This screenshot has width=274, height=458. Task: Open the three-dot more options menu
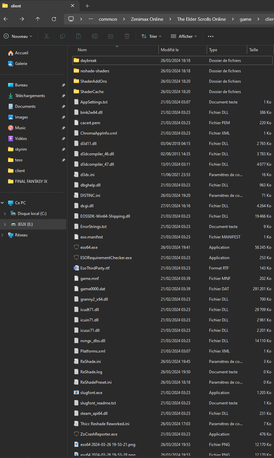[x=211, y=36]
